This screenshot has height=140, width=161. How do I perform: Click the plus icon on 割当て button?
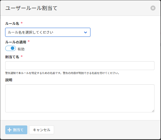coord(10,130)
